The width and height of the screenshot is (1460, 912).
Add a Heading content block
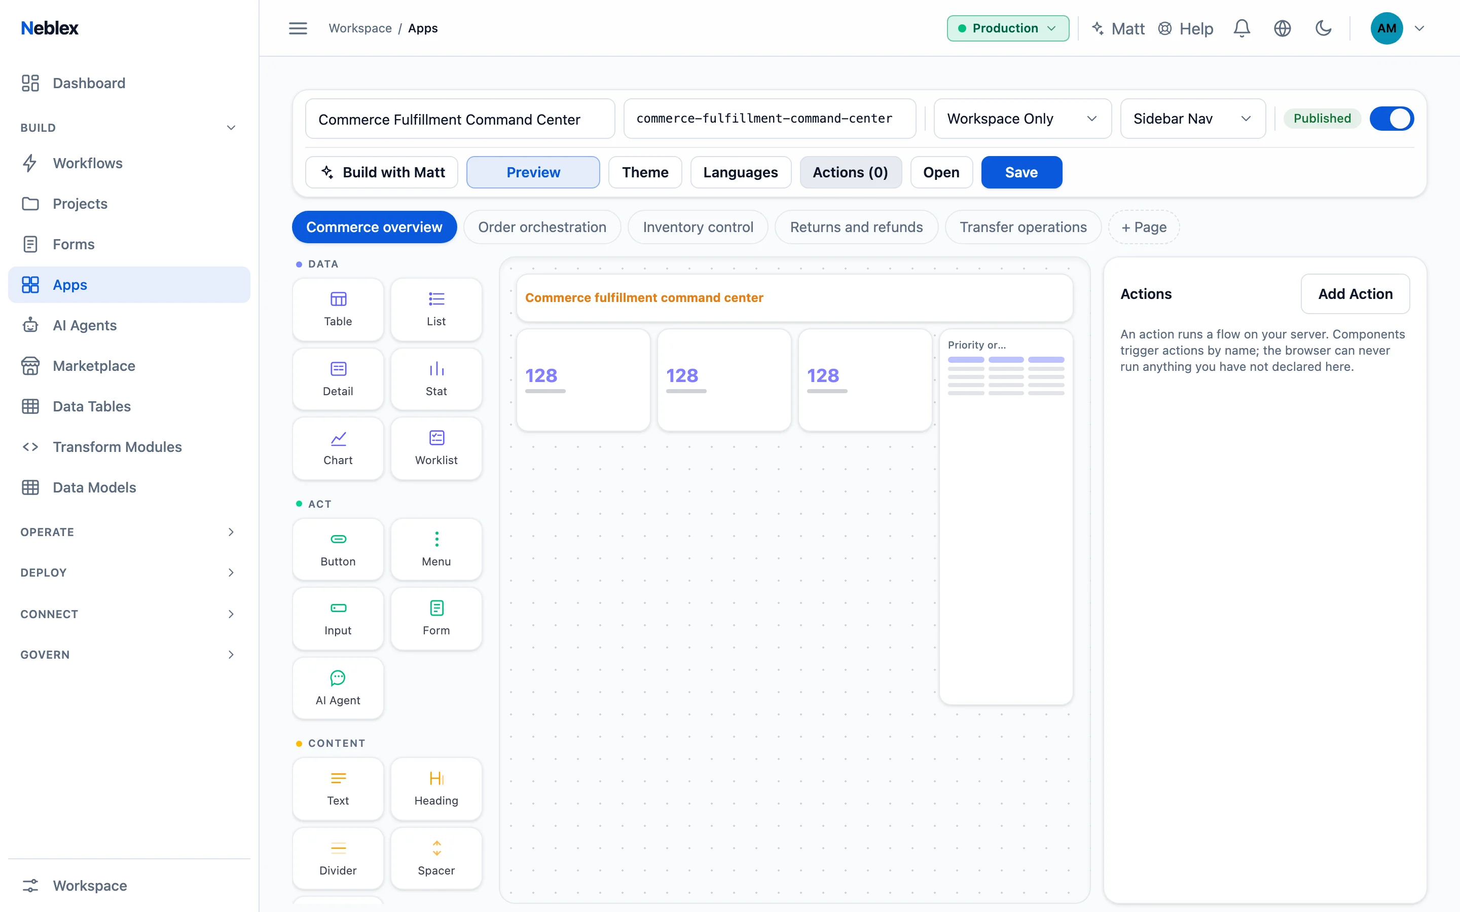point(436,789)
